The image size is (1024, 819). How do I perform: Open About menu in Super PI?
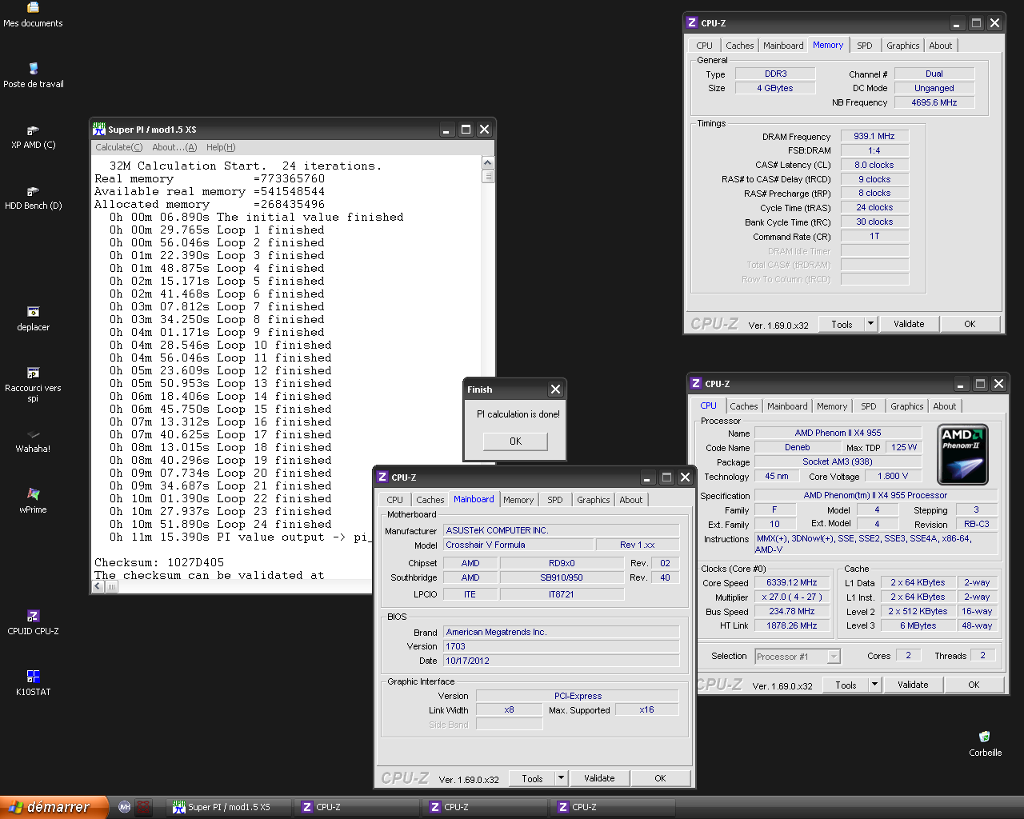pyautogui.click(x=174, y=147)
